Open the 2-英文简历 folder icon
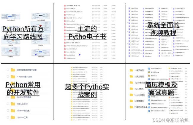 tap(132, 76)
